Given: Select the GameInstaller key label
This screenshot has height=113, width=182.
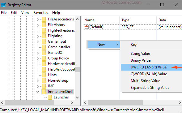Looking at the screenshot, I should click(x=59, y=47).
